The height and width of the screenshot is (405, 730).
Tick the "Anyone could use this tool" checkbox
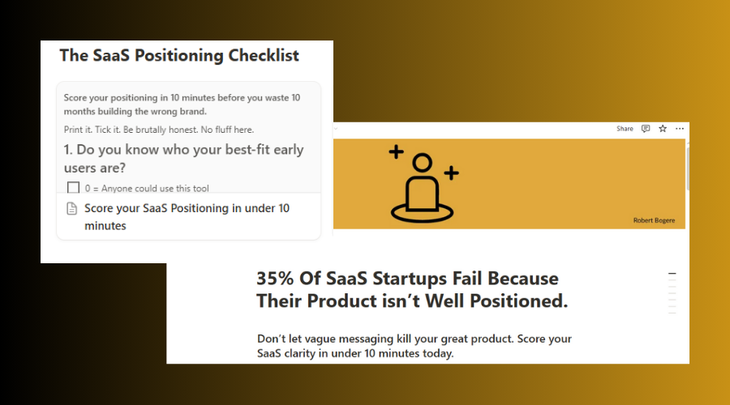tap(74, 188)
